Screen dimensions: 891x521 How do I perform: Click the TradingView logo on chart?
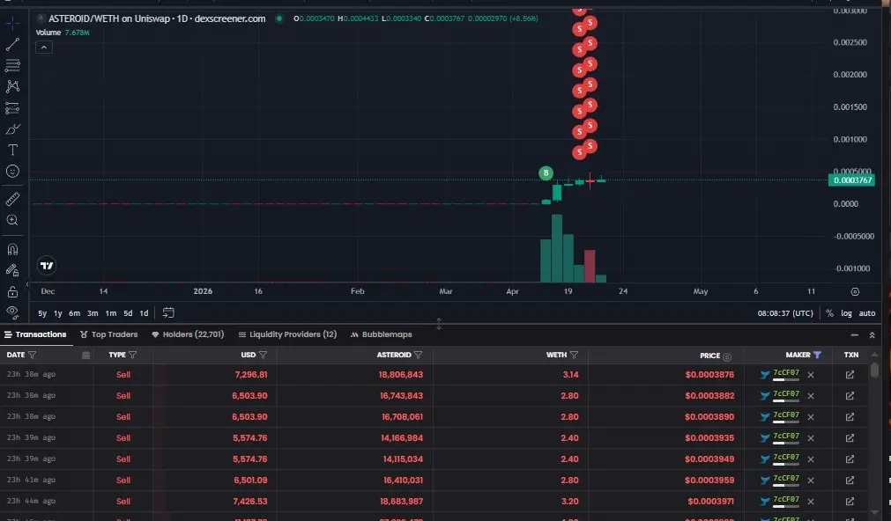click(x=47, y=266)
